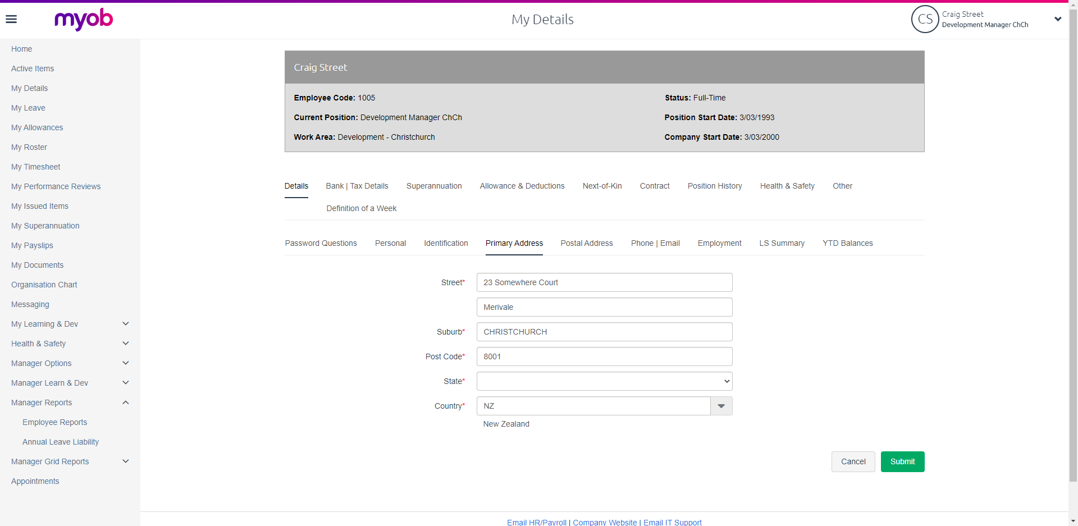Viewport: 1078px width, 526px height.
Task: Open My Issued Items
Action: 40,206
